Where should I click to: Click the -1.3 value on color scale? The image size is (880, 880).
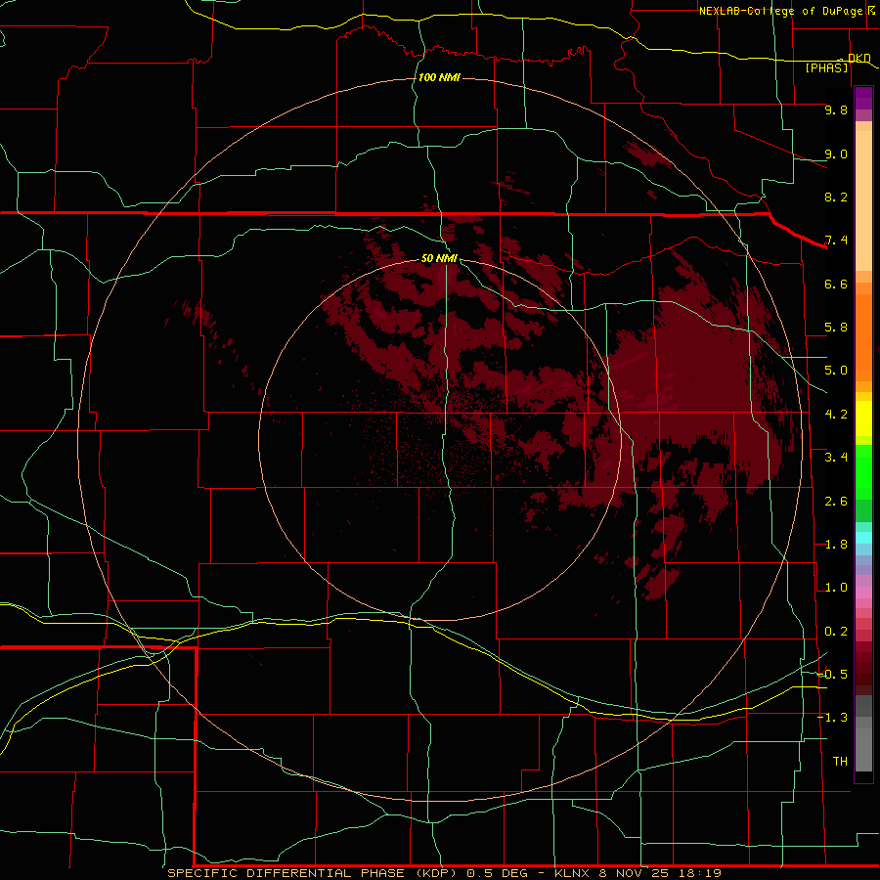[x=833, y=718]
